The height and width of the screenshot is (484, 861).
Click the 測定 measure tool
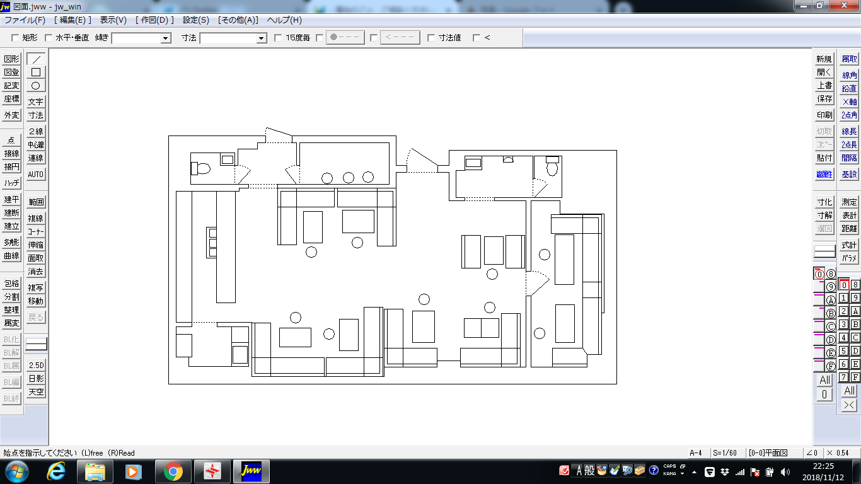849,202
